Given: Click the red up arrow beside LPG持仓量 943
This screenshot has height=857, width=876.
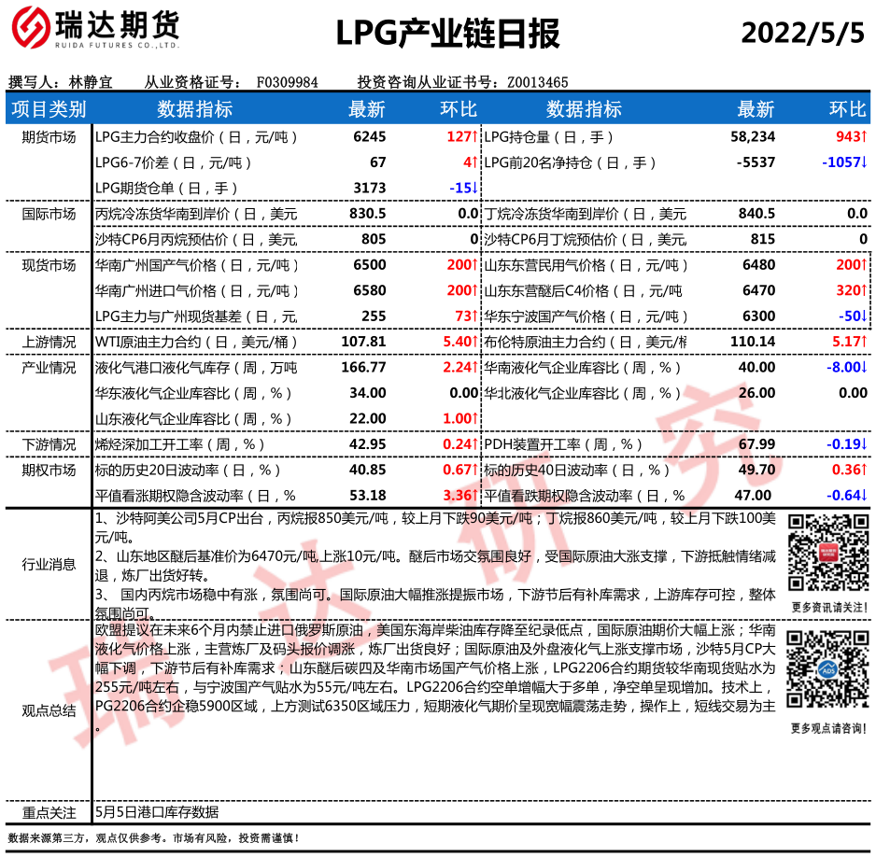Looking at the screenshot, I should [x=864, y=137].
